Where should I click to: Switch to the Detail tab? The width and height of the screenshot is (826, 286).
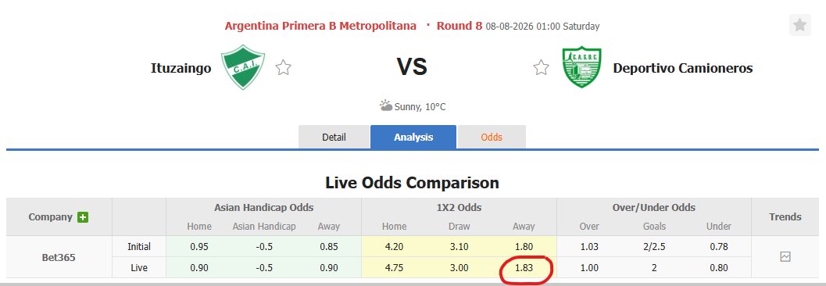click(334, 138)
